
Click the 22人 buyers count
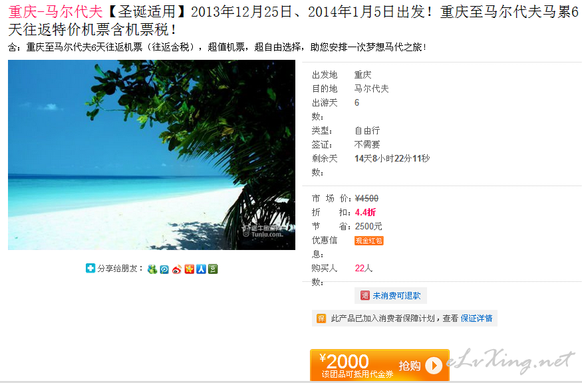coord(363,268)
